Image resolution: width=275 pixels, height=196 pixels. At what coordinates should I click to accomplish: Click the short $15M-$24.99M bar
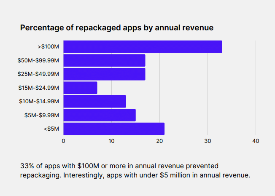80,88
